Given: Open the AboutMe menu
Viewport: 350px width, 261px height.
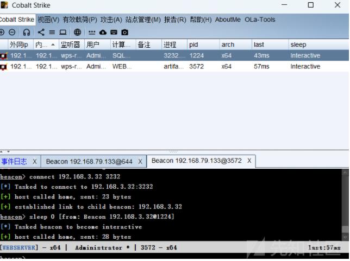Looking at the screenshot, I should click(228, 20).
